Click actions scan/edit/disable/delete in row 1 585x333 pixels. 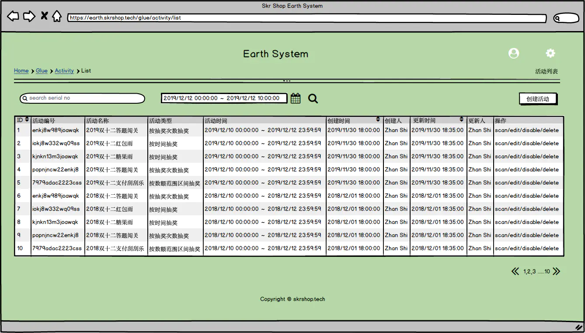click(527, 130)
